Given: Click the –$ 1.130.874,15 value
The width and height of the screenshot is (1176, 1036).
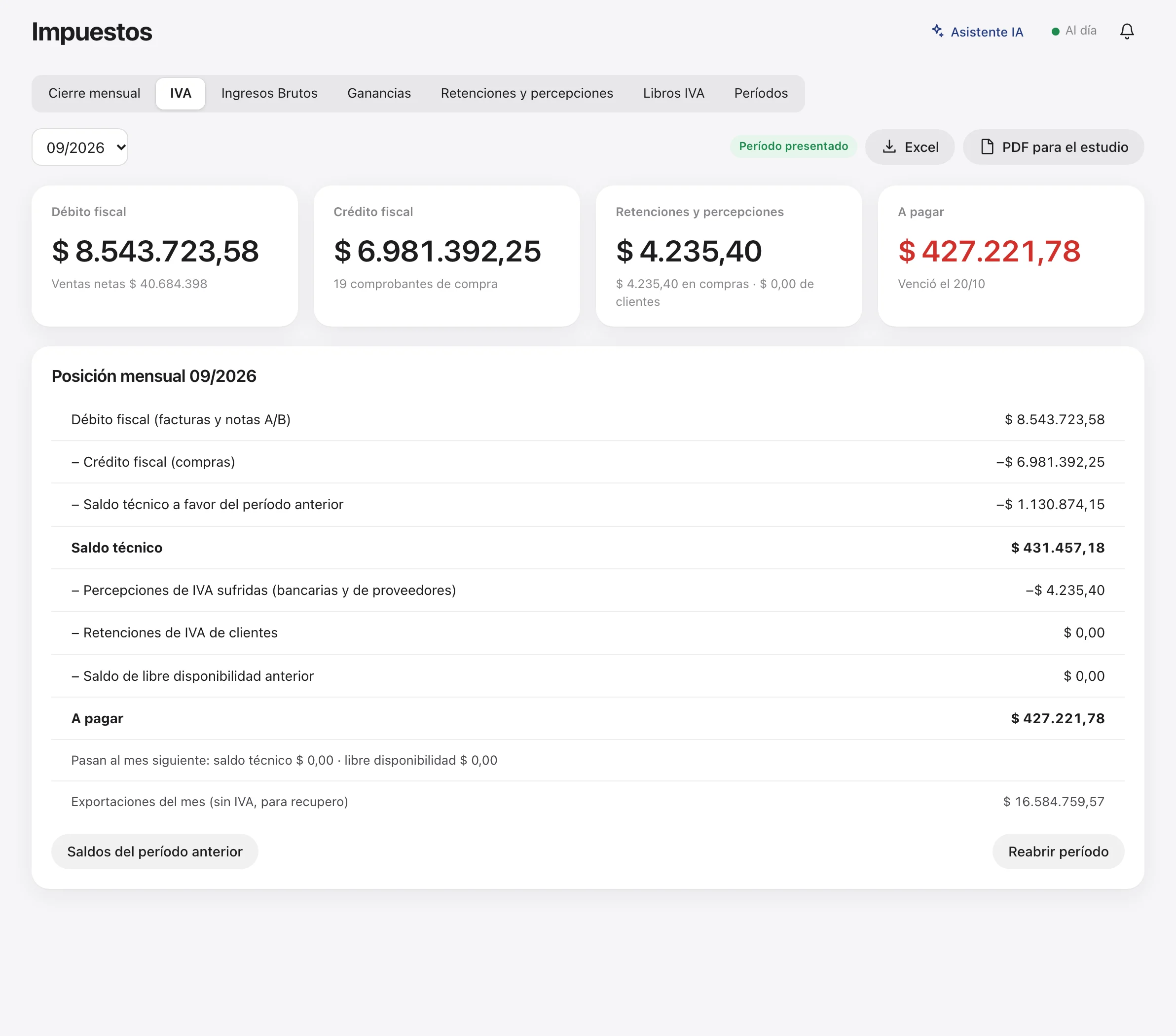Looking at the screenshot, I should point(1050,505).
